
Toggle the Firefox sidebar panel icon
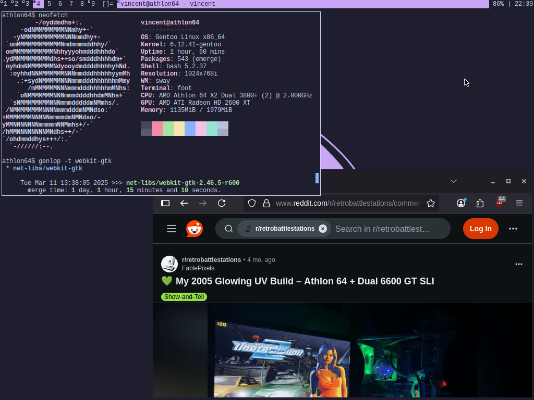point(165,203)
